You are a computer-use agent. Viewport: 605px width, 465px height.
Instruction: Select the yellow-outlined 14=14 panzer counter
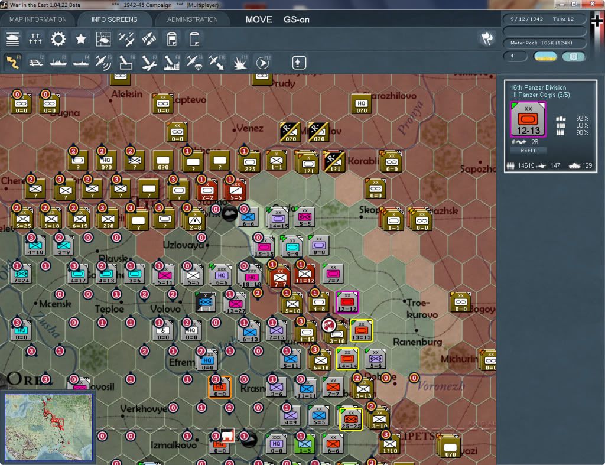(347, 359)
